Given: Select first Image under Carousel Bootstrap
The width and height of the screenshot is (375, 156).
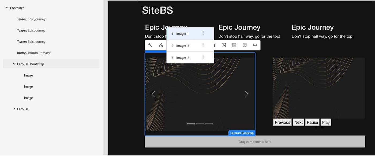Looking at the screenshot, I should [51, 75].
